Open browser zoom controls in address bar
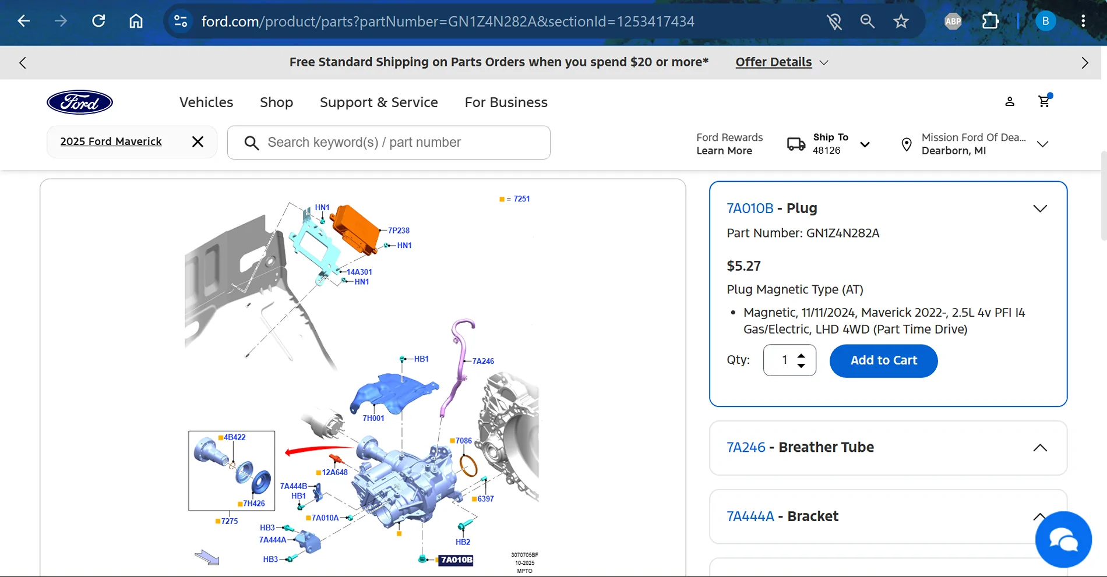The height and width of the screenshot is (577, 1107). pos(868,22)
